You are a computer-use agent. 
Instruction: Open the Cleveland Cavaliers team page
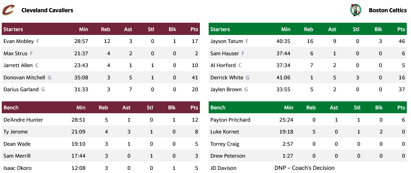tap(47, 10)
